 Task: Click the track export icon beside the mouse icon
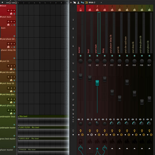pyautogui.click(x=78, y=3)
